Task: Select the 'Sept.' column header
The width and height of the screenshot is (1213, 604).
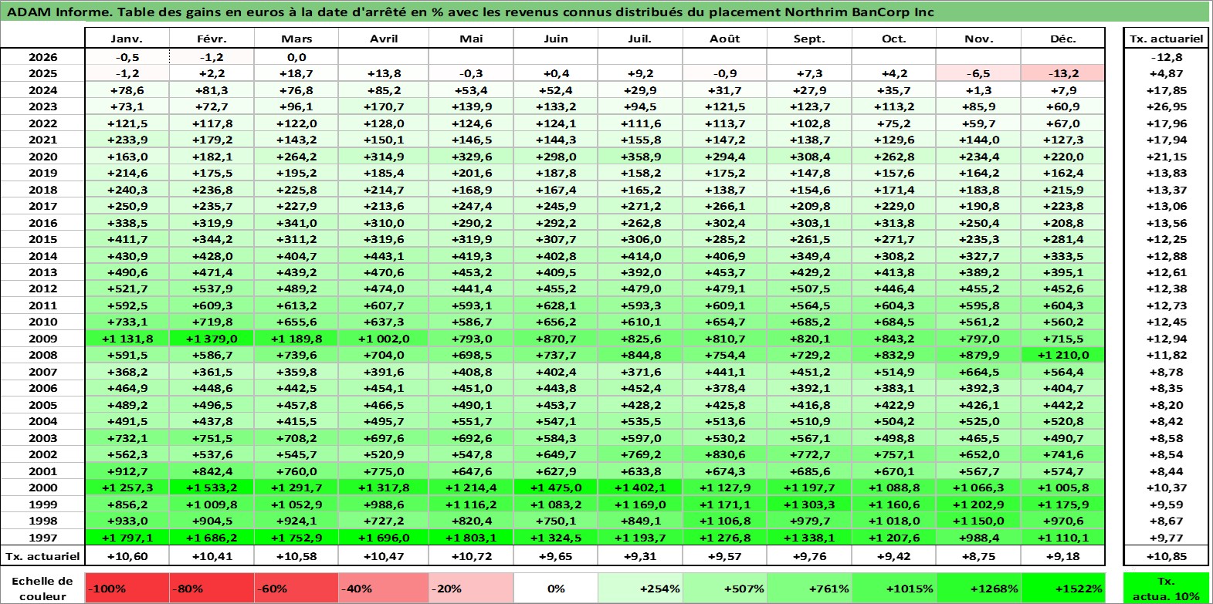Action: click(809, 39)
